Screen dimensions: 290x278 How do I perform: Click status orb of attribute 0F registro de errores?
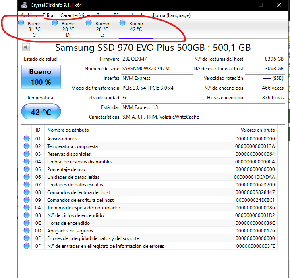27,246
